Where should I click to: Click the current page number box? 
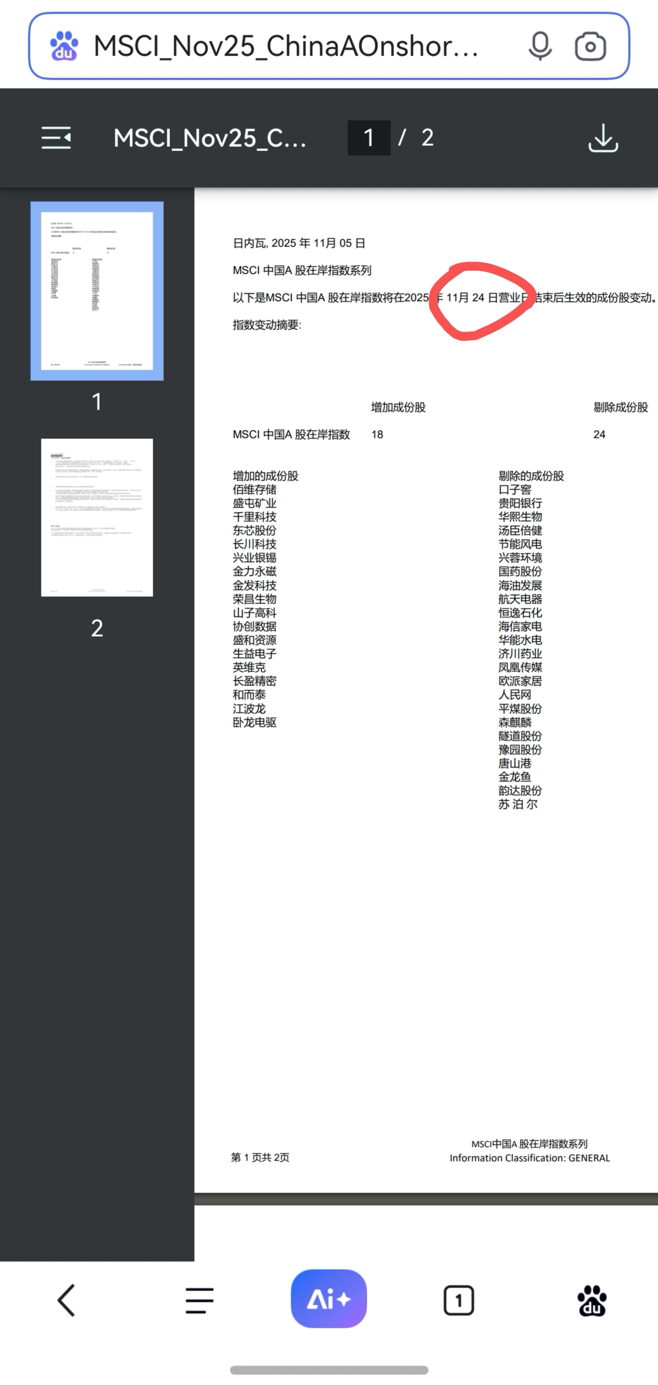[368, 137]
